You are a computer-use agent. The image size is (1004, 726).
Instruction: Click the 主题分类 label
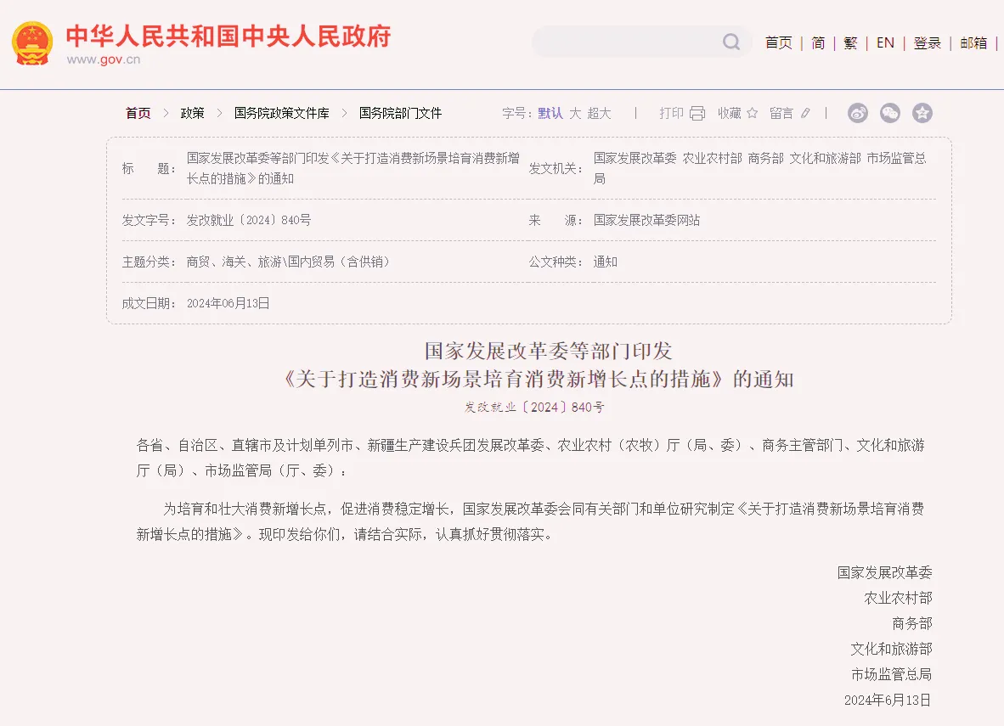(x=149, y=262)
